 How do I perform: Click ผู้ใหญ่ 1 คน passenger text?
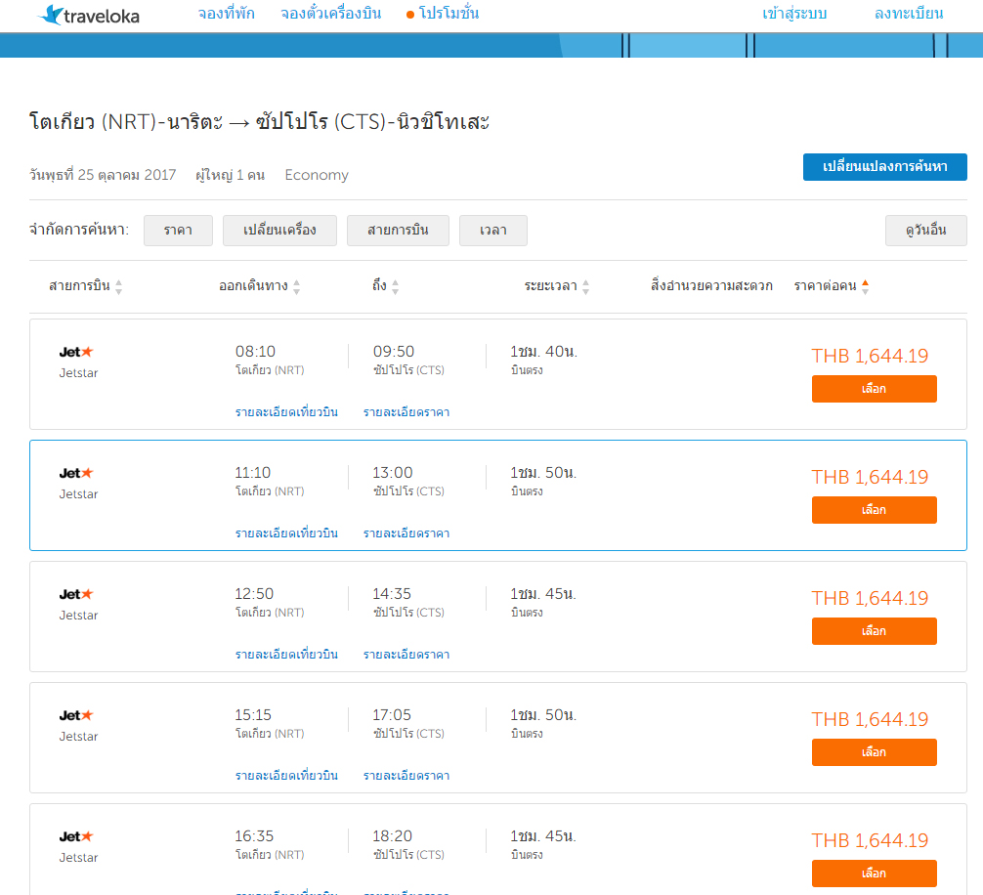(x=230, y=175)
